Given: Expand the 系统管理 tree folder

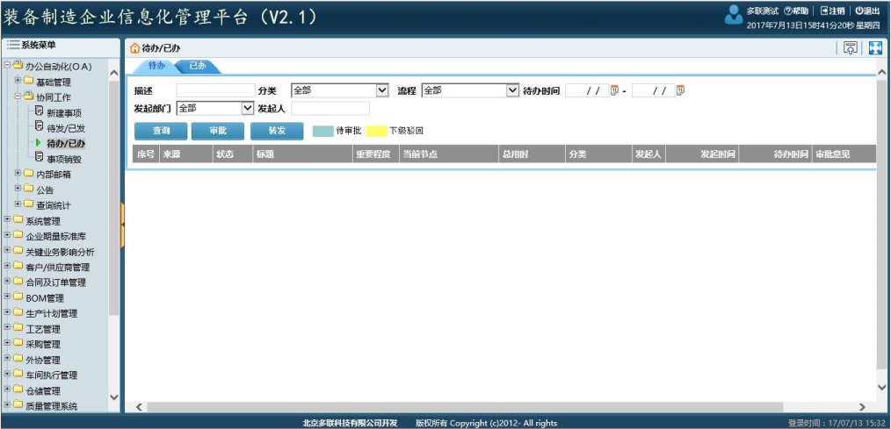Looking at the screenshot, I should 8,220.
